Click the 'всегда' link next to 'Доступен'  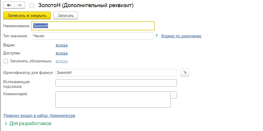62,53
